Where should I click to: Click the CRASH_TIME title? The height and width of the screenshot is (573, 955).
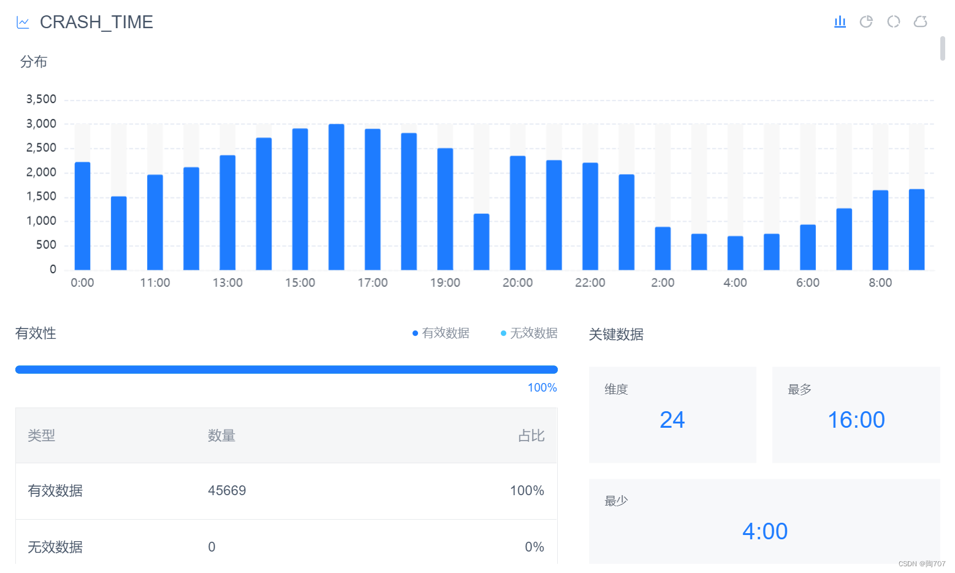pos(96,22)
